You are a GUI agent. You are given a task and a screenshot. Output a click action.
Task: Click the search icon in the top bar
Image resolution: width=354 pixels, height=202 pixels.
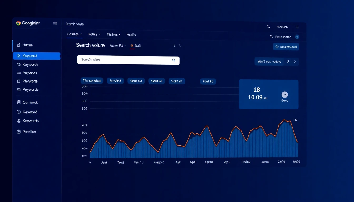point(268,27)
